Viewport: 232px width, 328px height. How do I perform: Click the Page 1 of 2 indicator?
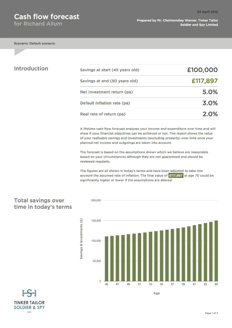pos(211,313)
